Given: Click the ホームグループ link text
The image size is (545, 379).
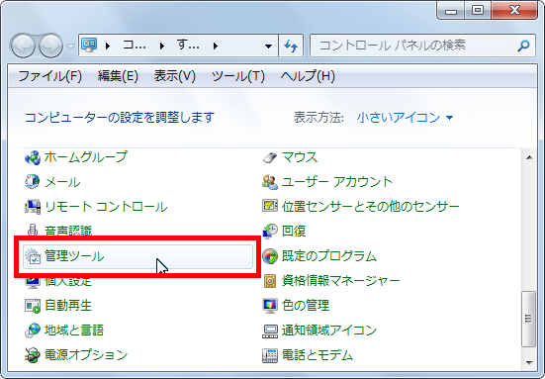Looking at the screenshot, I should pos(85,157).
